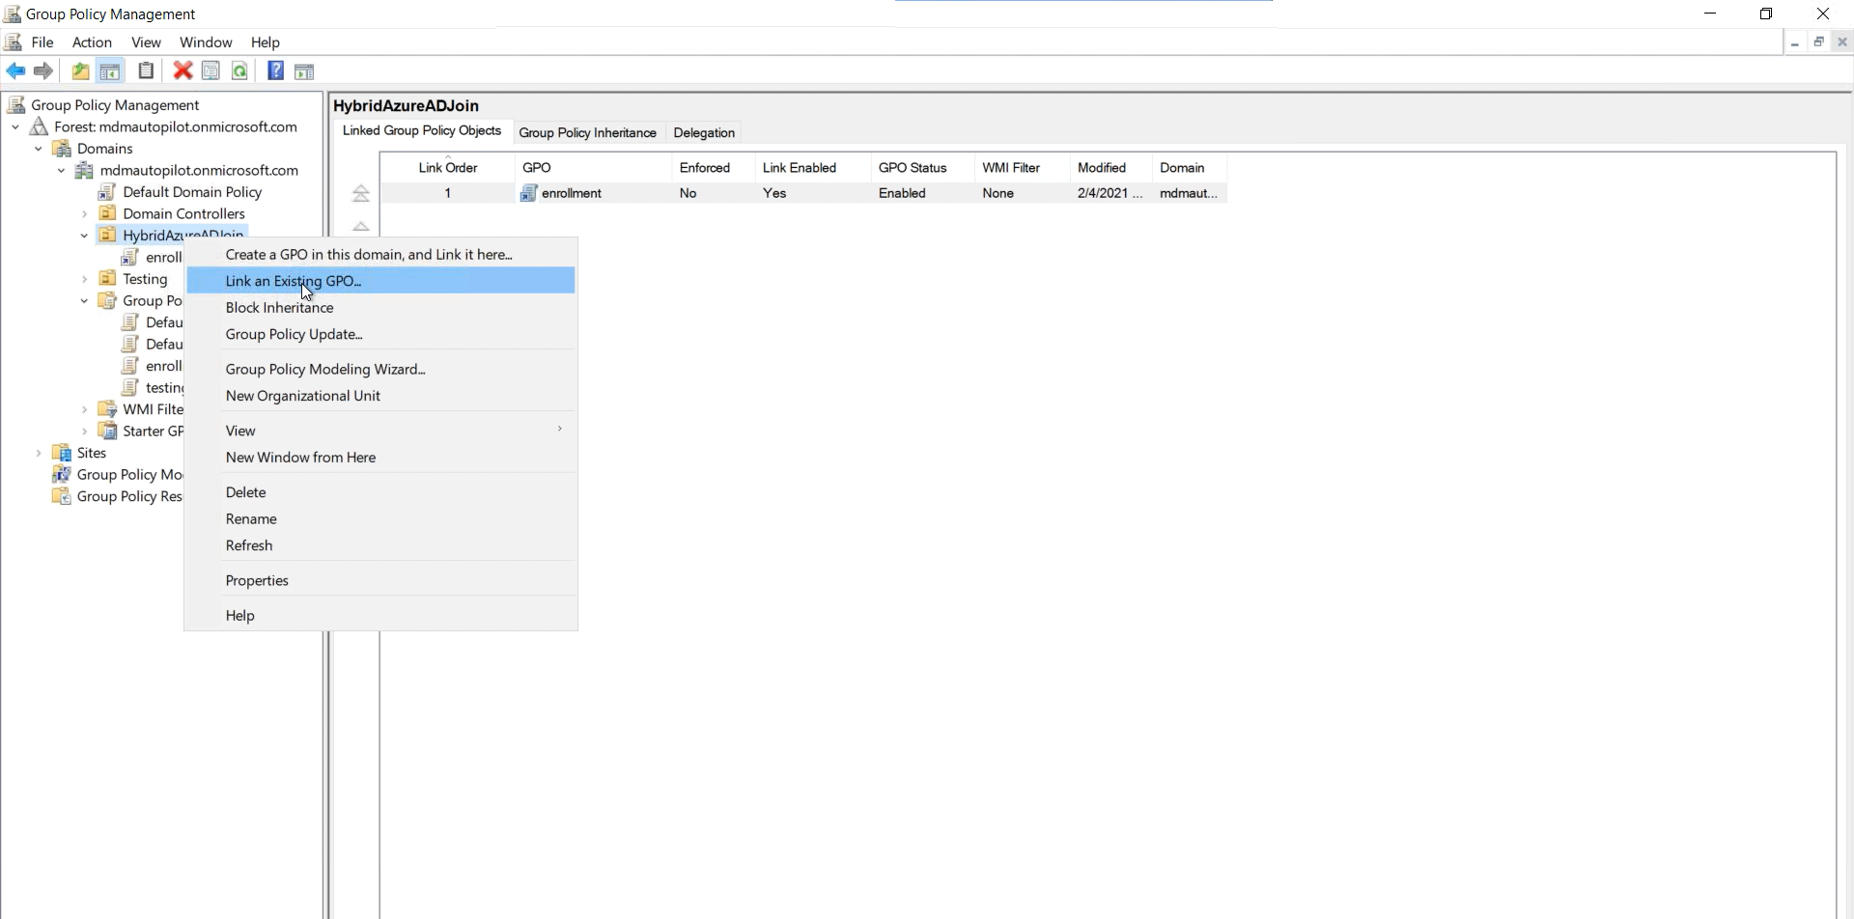This screenshot has width=1854, height=919.
Task: Click the green Refresh toolbar icon
Action: click(239, 70)
